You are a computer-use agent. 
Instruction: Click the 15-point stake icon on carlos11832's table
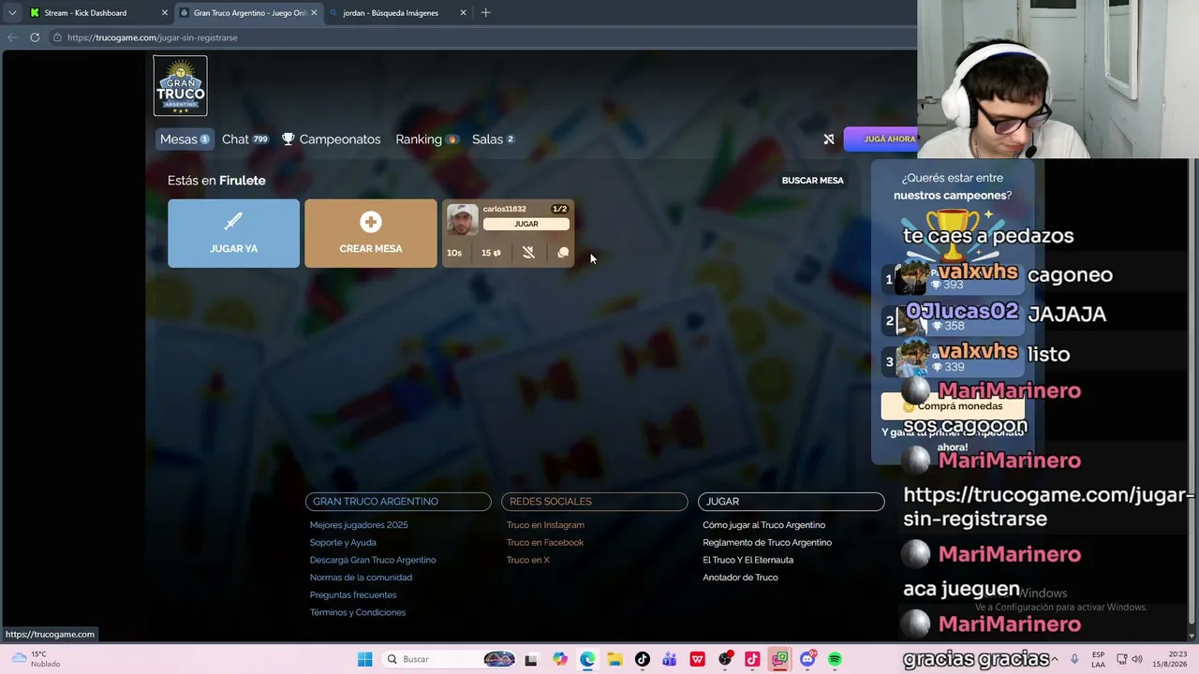(x=491, y=253)
